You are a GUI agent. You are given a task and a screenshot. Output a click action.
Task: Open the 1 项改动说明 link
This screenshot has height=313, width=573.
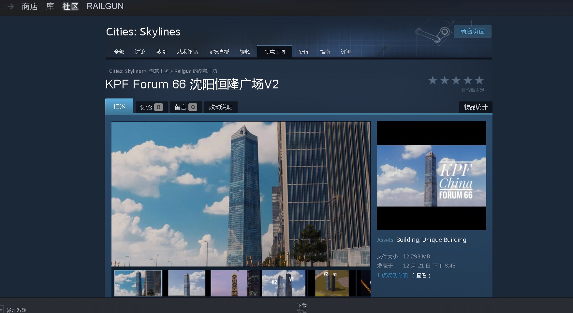pos(392,275)
